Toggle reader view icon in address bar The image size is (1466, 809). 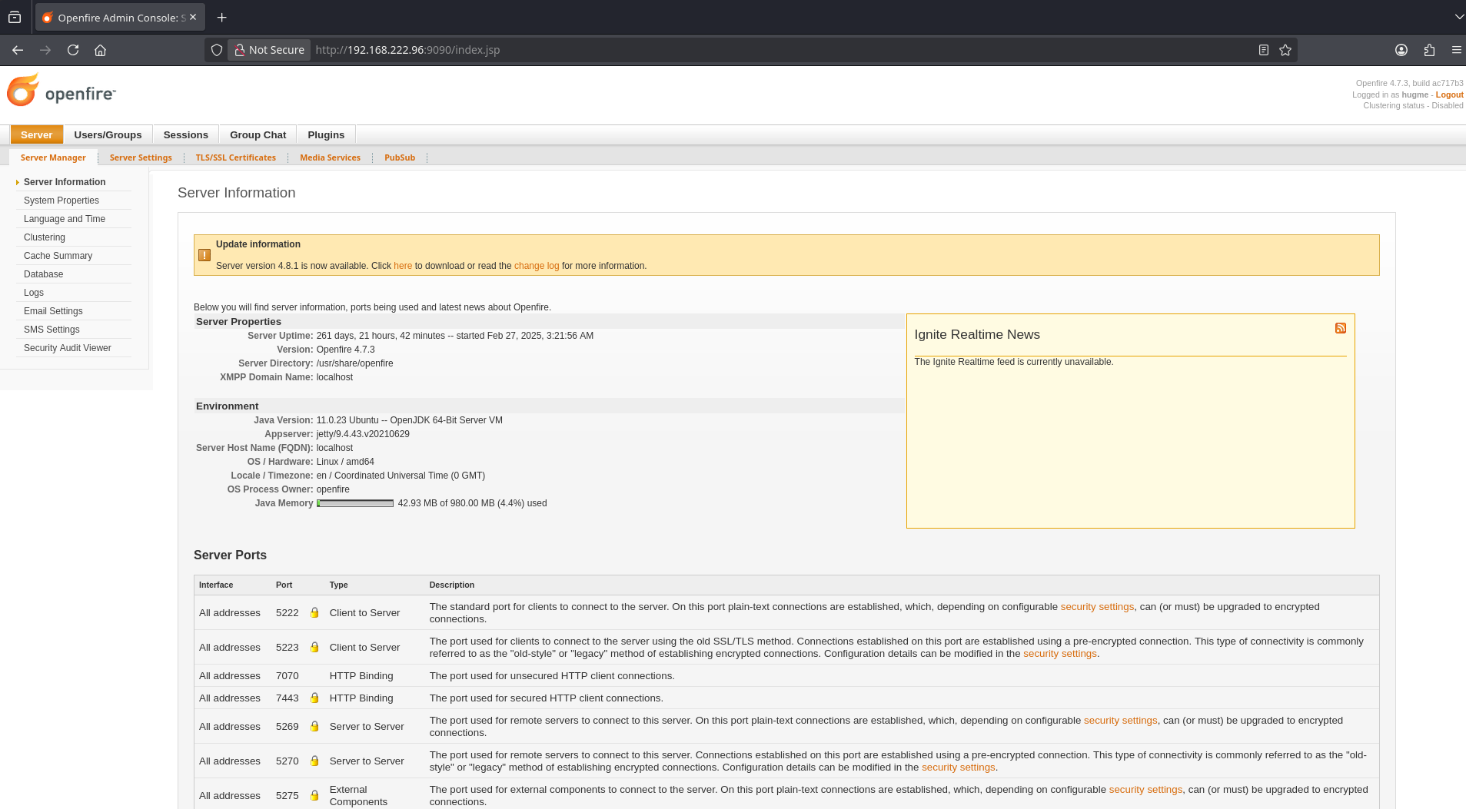1263,50
